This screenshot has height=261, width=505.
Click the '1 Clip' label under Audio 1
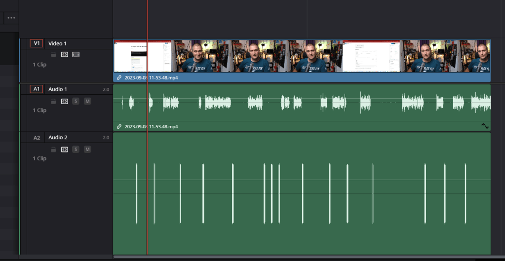(x=39, y=111)
